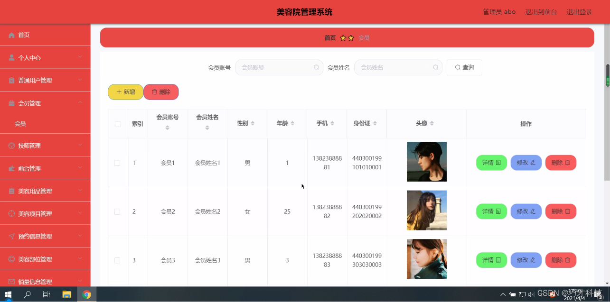Click 详情 button for 会员1

(491, 163)
